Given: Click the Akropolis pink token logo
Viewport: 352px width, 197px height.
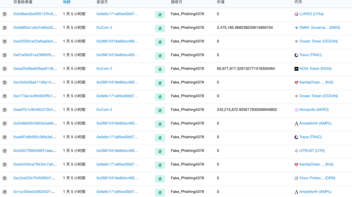Looking at the screenshot, I should click(296, 110).
